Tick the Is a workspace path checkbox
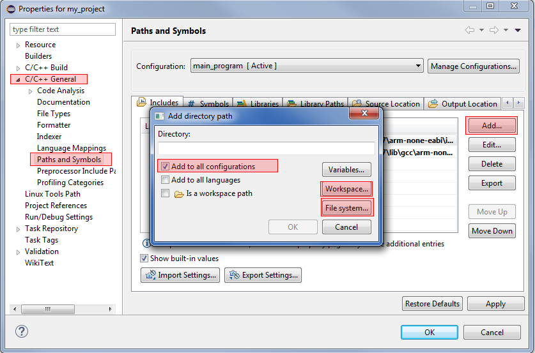Screen dimensions: 535x353 [x=165, y=193]
